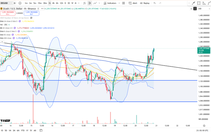Image resolution: width=211 pixels, height=132 pixels.
Task: Click the BB 20 indicator status icon
Action: [15, 28]
